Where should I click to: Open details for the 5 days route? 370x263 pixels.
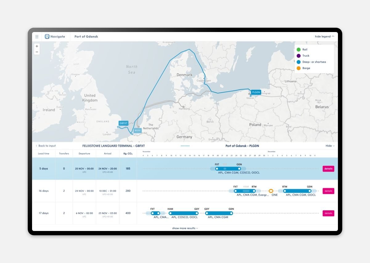(328, 168)
